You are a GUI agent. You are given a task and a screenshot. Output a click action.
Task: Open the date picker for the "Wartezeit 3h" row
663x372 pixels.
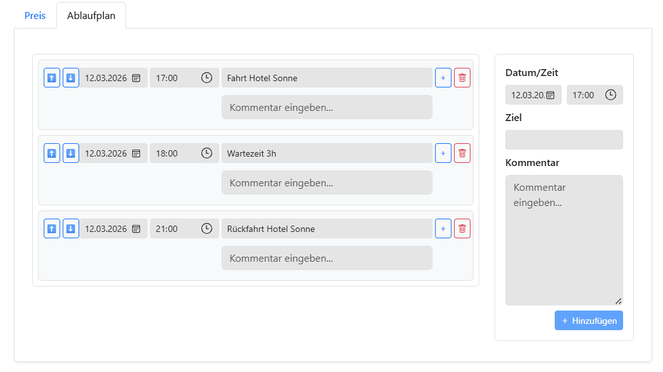coord(136,153)
